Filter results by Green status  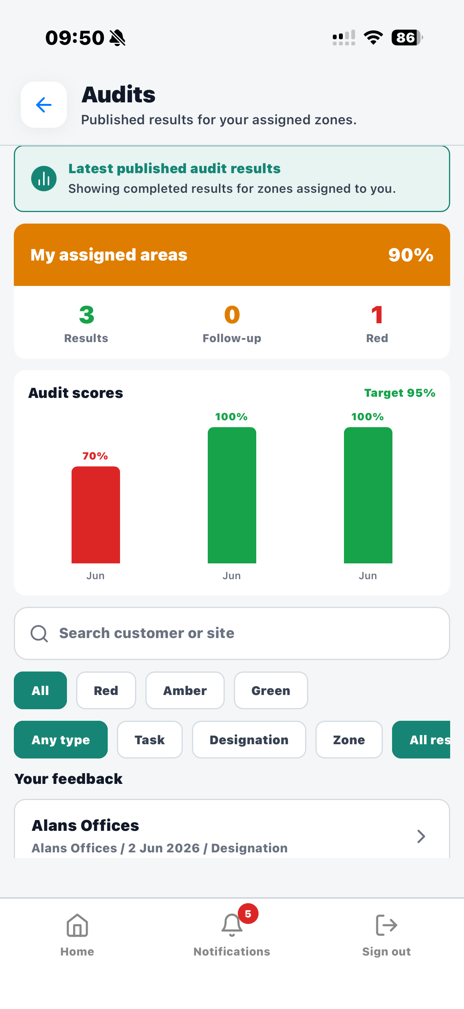click(x=271, y=690)
